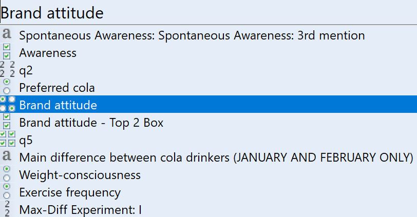Click the checkbox grid icon beside q5
417x217 pixels.
coord(7,139)
